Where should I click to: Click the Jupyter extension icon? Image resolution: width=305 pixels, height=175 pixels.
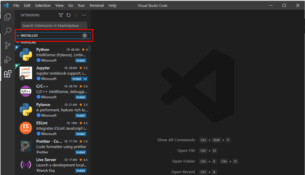(x=26, y=73)
